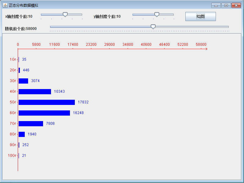
Task: Click the value label 10343
Action: [59, 91]
